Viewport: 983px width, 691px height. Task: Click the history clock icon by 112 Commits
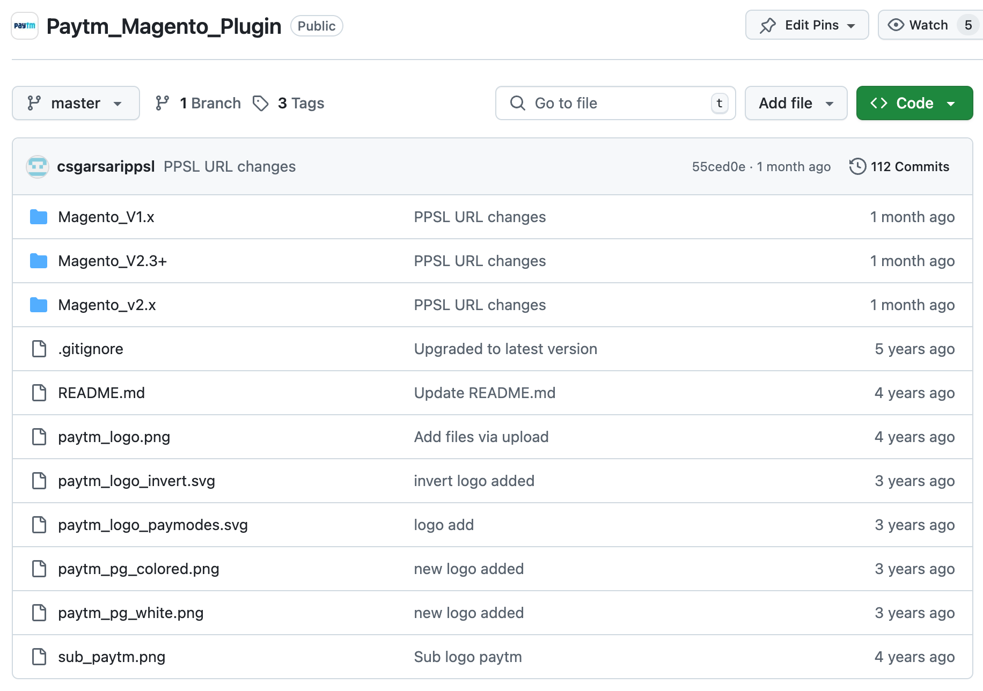click(857, 166)
